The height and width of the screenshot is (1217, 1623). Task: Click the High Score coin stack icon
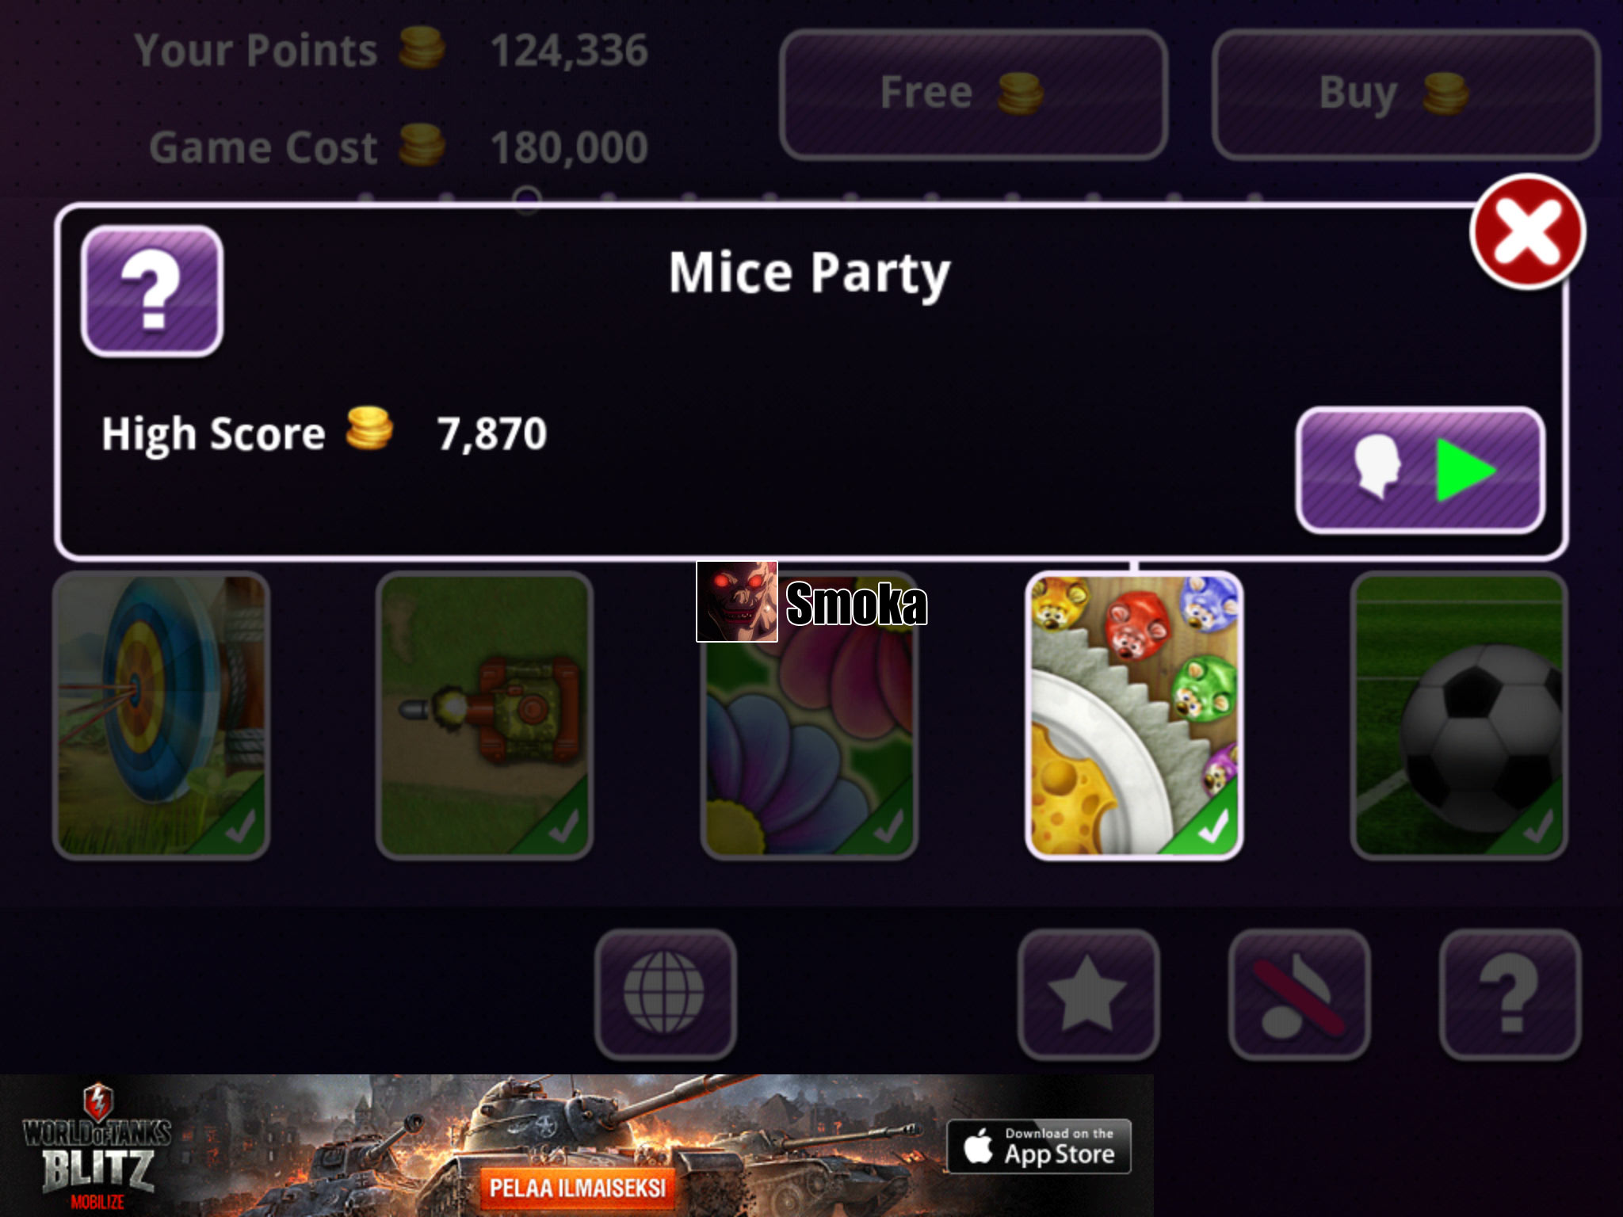coord(369,429)
